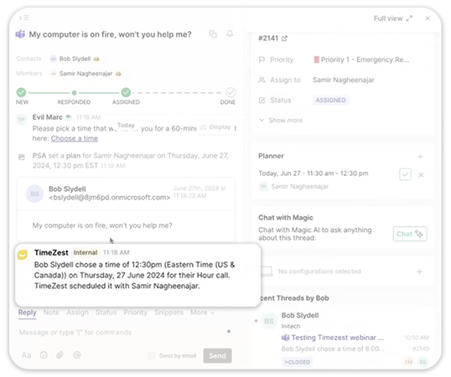Open ticket #2141 external link icon

(x=284, y=39)
